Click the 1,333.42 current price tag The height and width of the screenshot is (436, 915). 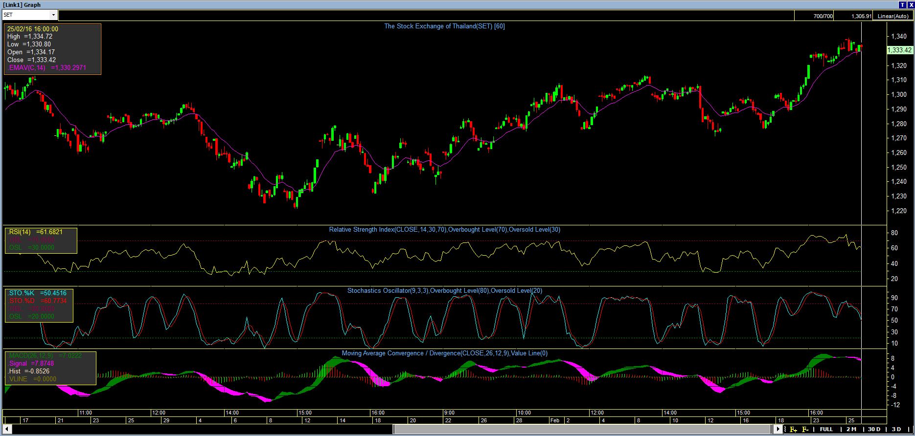click(899, 50)
